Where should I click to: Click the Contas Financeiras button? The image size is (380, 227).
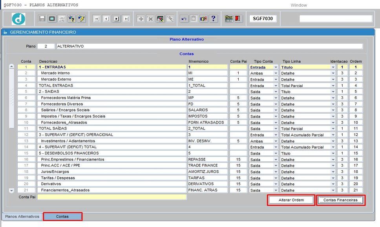click(x=340, y=200)
